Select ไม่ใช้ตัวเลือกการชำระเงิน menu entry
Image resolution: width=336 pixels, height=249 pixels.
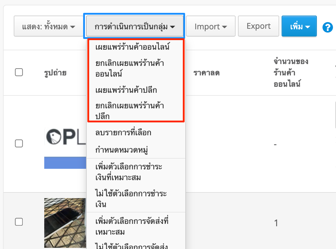coord(136,199)
